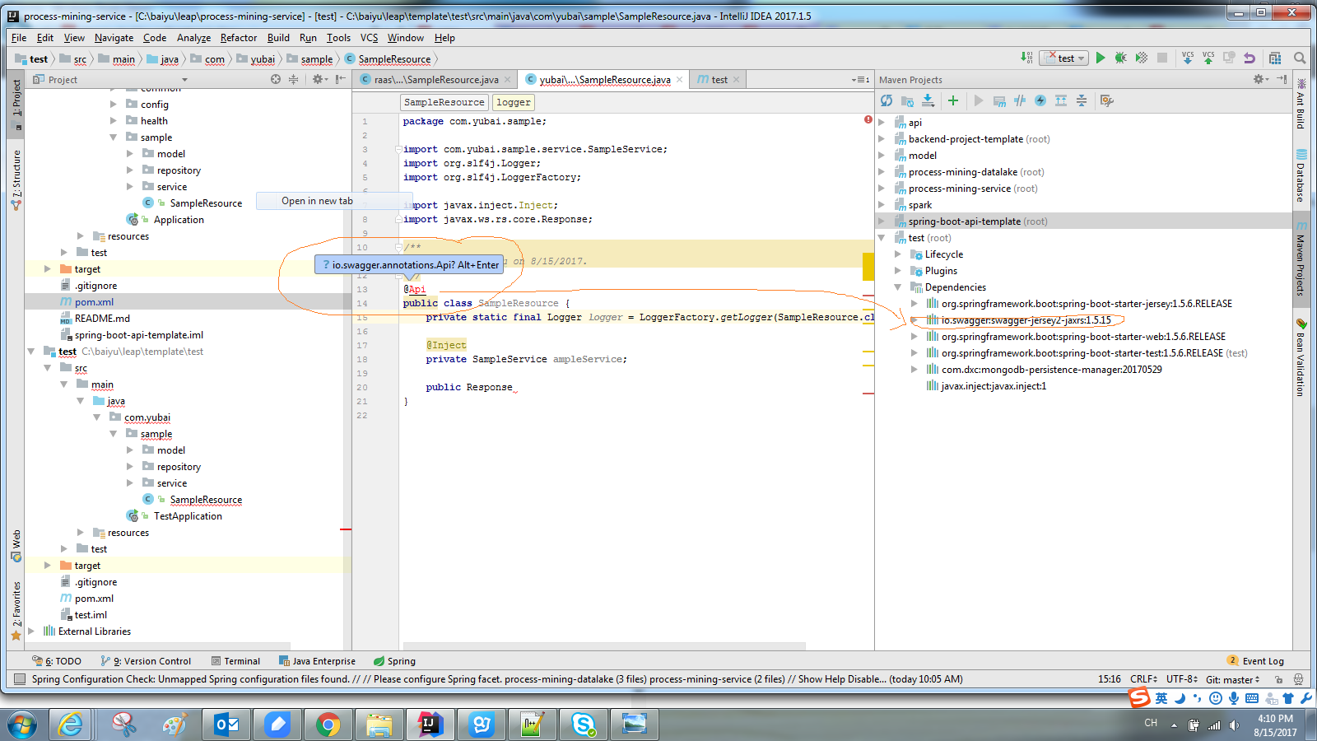
Task: Expand the health folder in Project tree
Action: 113,121
